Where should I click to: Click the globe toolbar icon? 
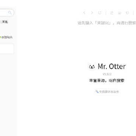pos(127,13)
